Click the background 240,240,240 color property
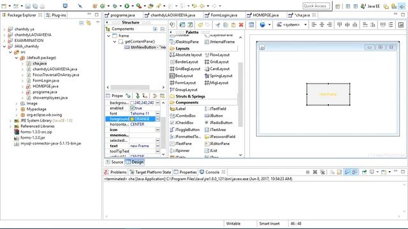 [x=143, y=103]
